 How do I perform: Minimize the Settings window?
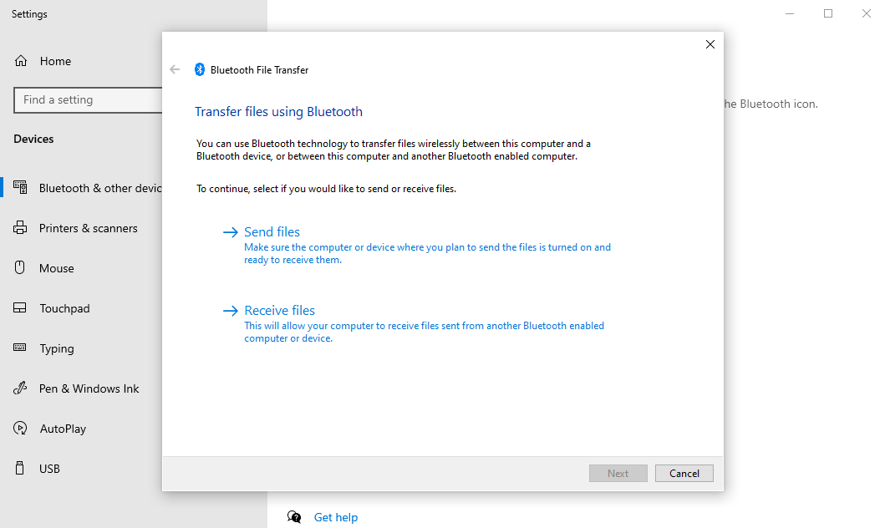point(790,13)
